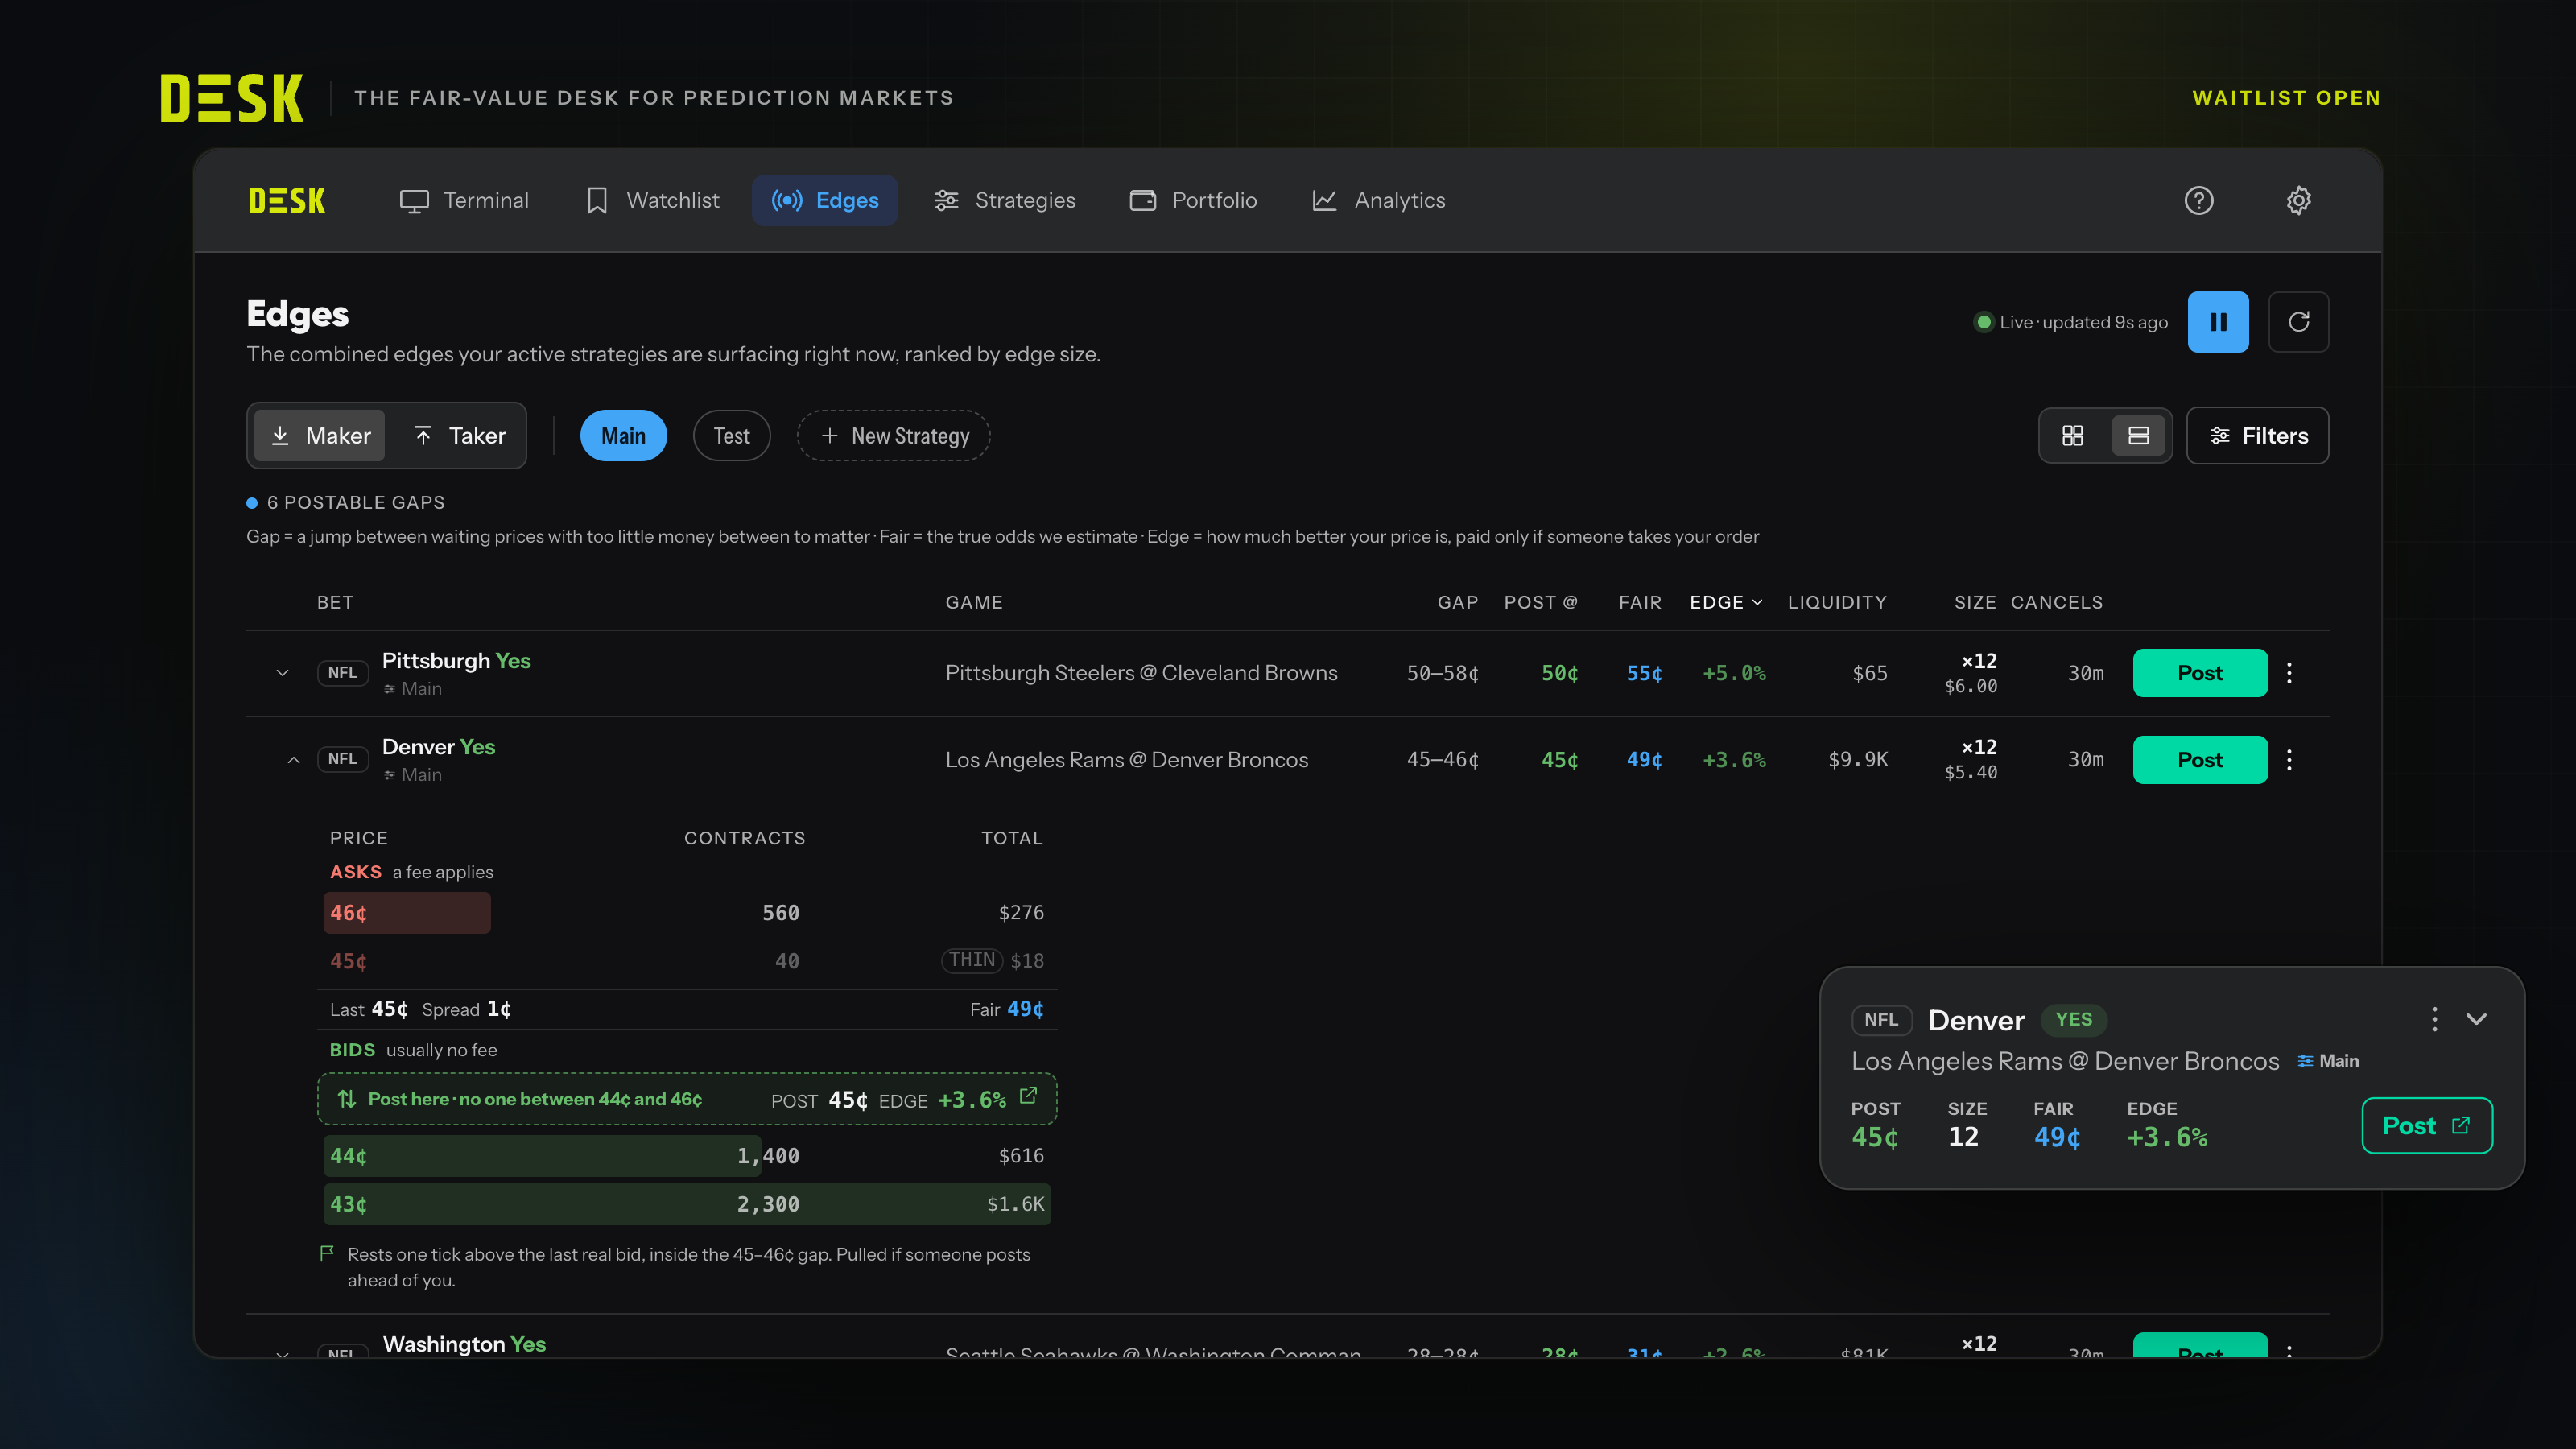Expand the Washington Yes row
2576x1449 pixels.
pos(282,1354)
